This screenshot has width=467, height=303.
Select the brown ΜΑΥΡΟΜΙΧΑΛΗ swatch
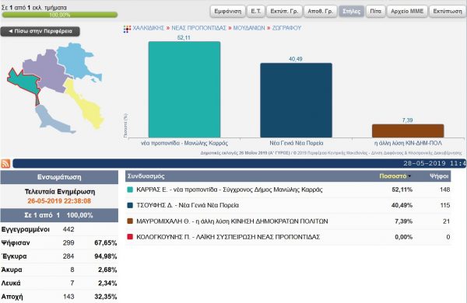pyautogui.click(x=130, y=221)
